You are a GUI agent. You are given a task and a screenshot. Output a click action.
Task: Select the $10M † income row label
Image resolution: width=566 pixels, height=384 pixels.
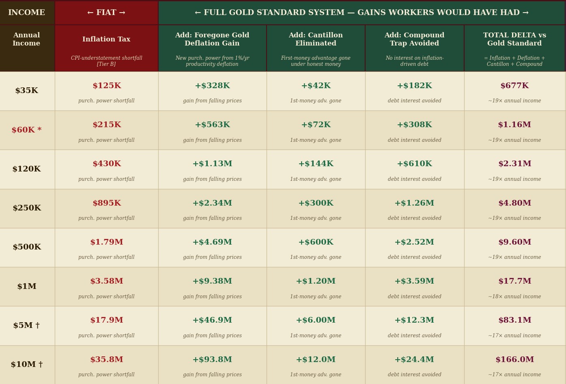pyautogui.click(x=27, y=365)
